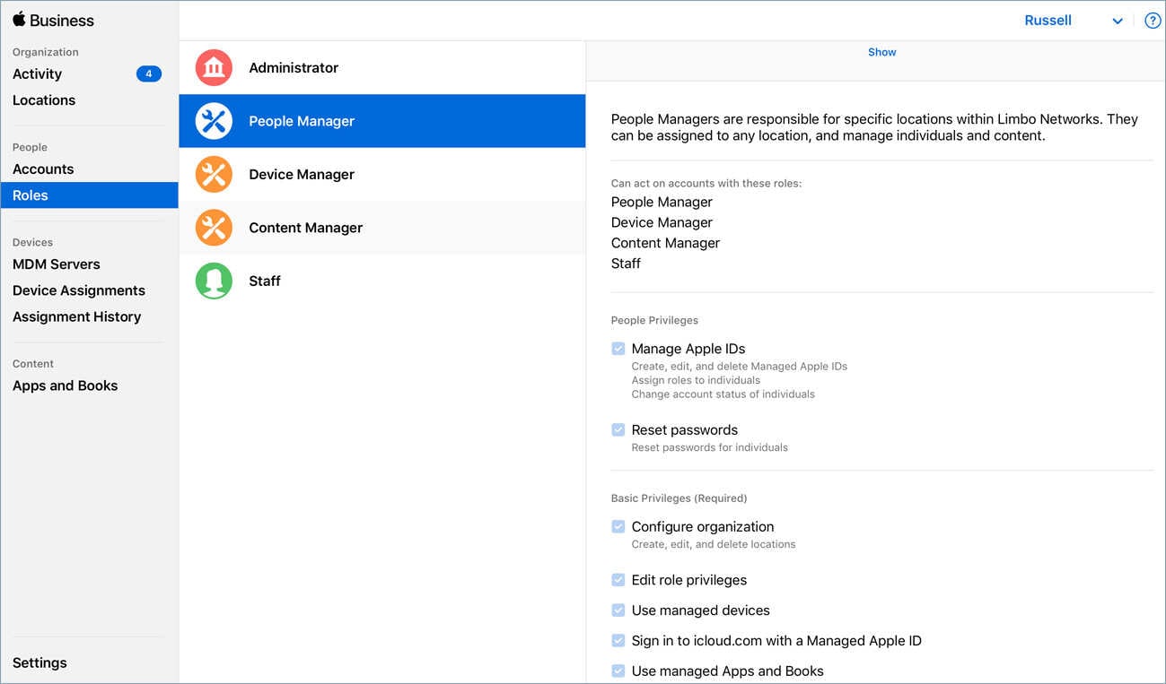
Task: Click Content Manager in the actable roles list
Action: (665, 243)
